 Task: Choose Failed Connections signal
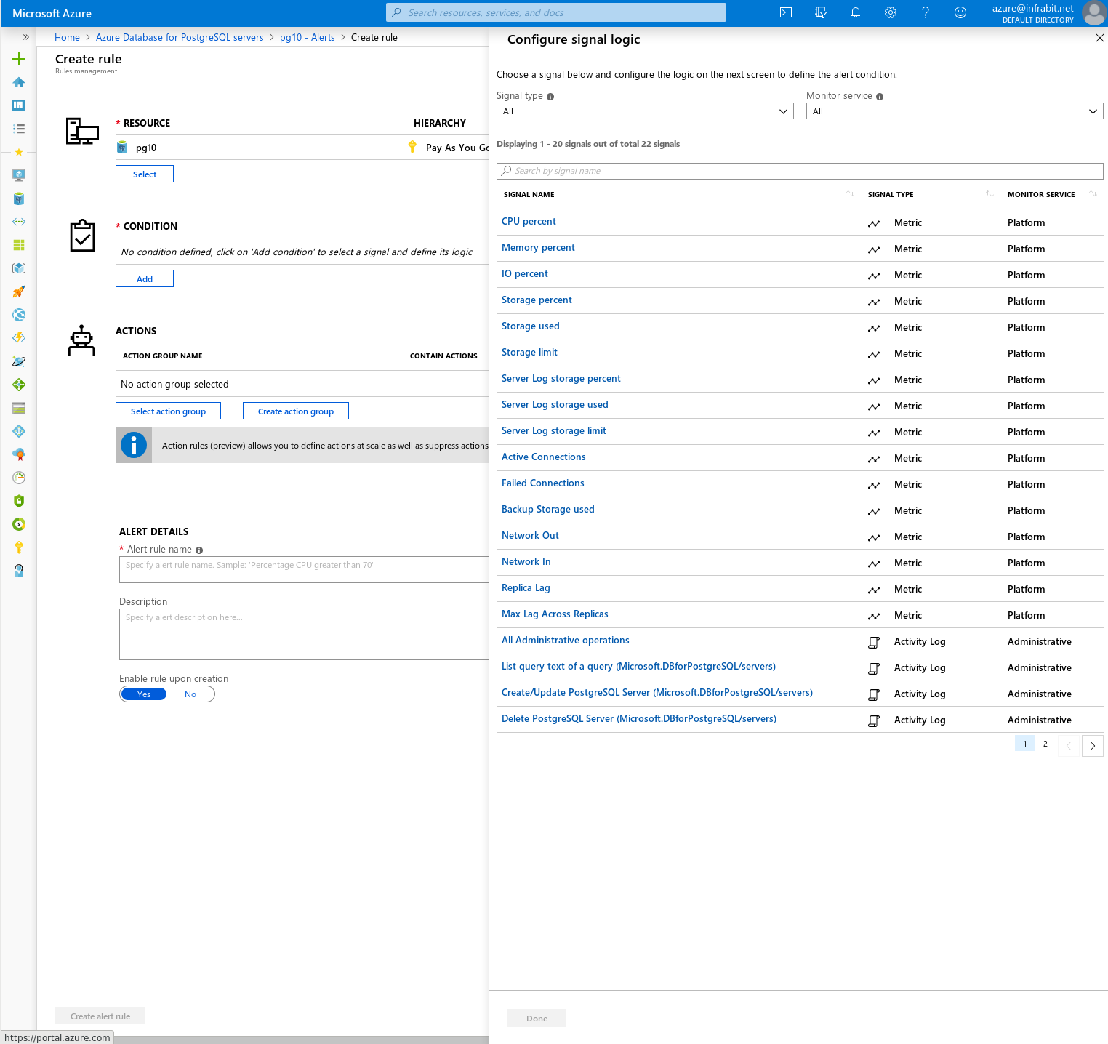coord(543,483)
